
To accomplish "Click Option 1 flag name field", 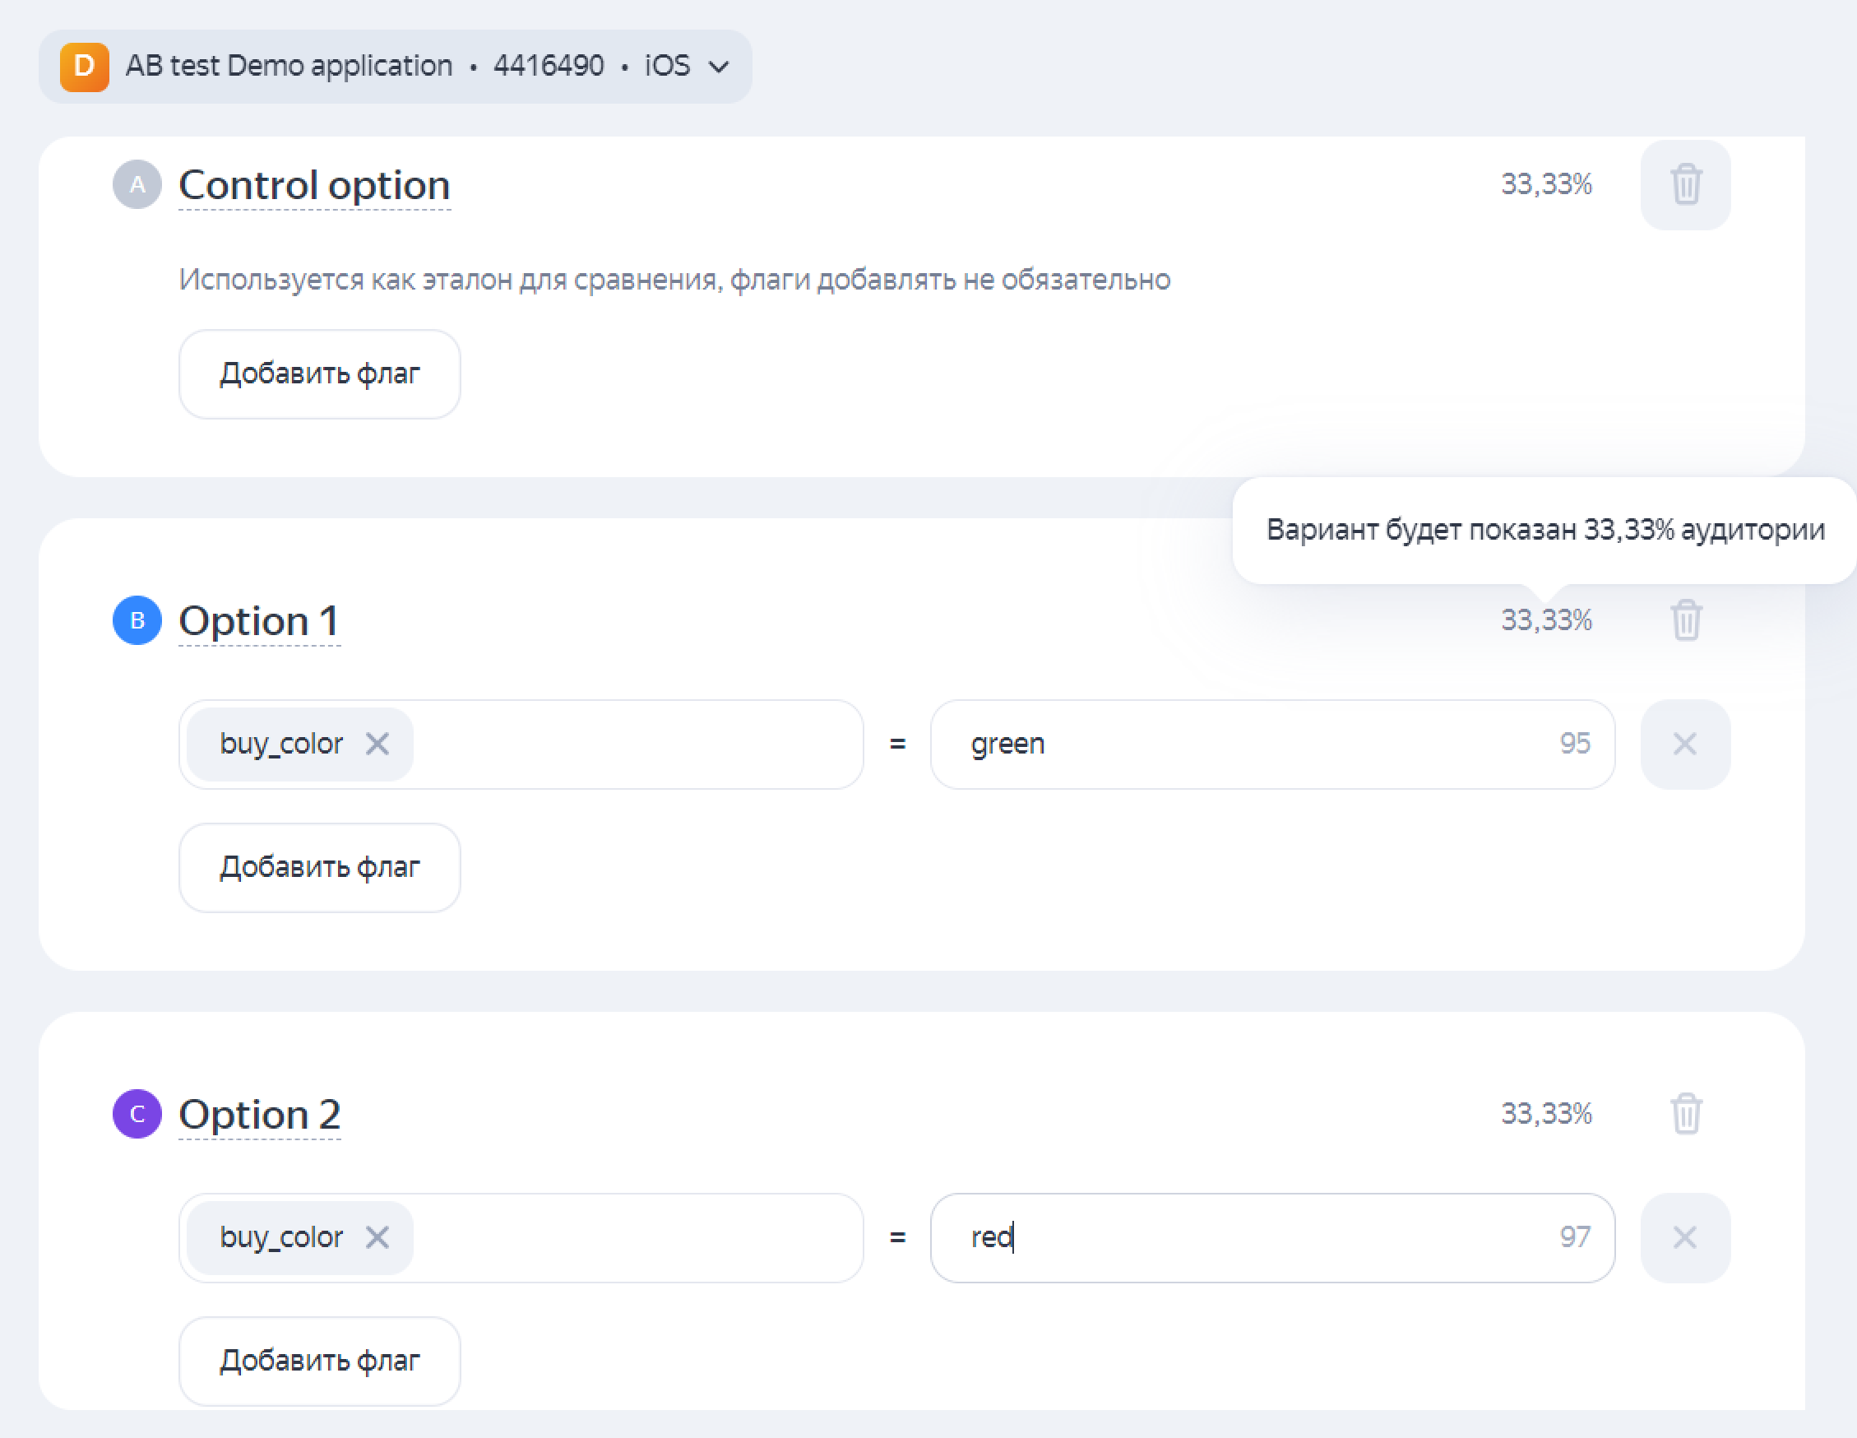I will (x=637, y=744).
